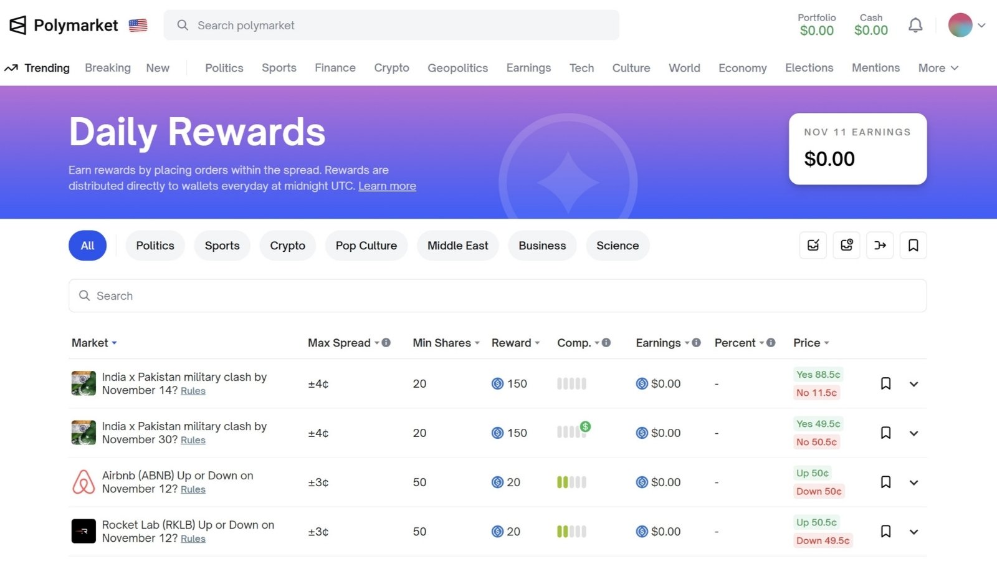Screen dimensions: 997x561
Task: Click the inbox with clock filter icon
Action: pyautogui.click(x=846, y=246)
